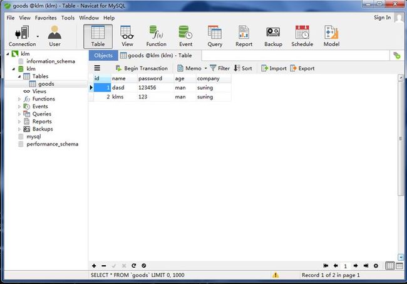Open the Favorites menu

point(46,18)
